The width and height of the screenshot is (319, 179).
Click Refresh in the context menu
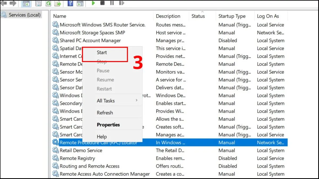[x=105, y=113]
